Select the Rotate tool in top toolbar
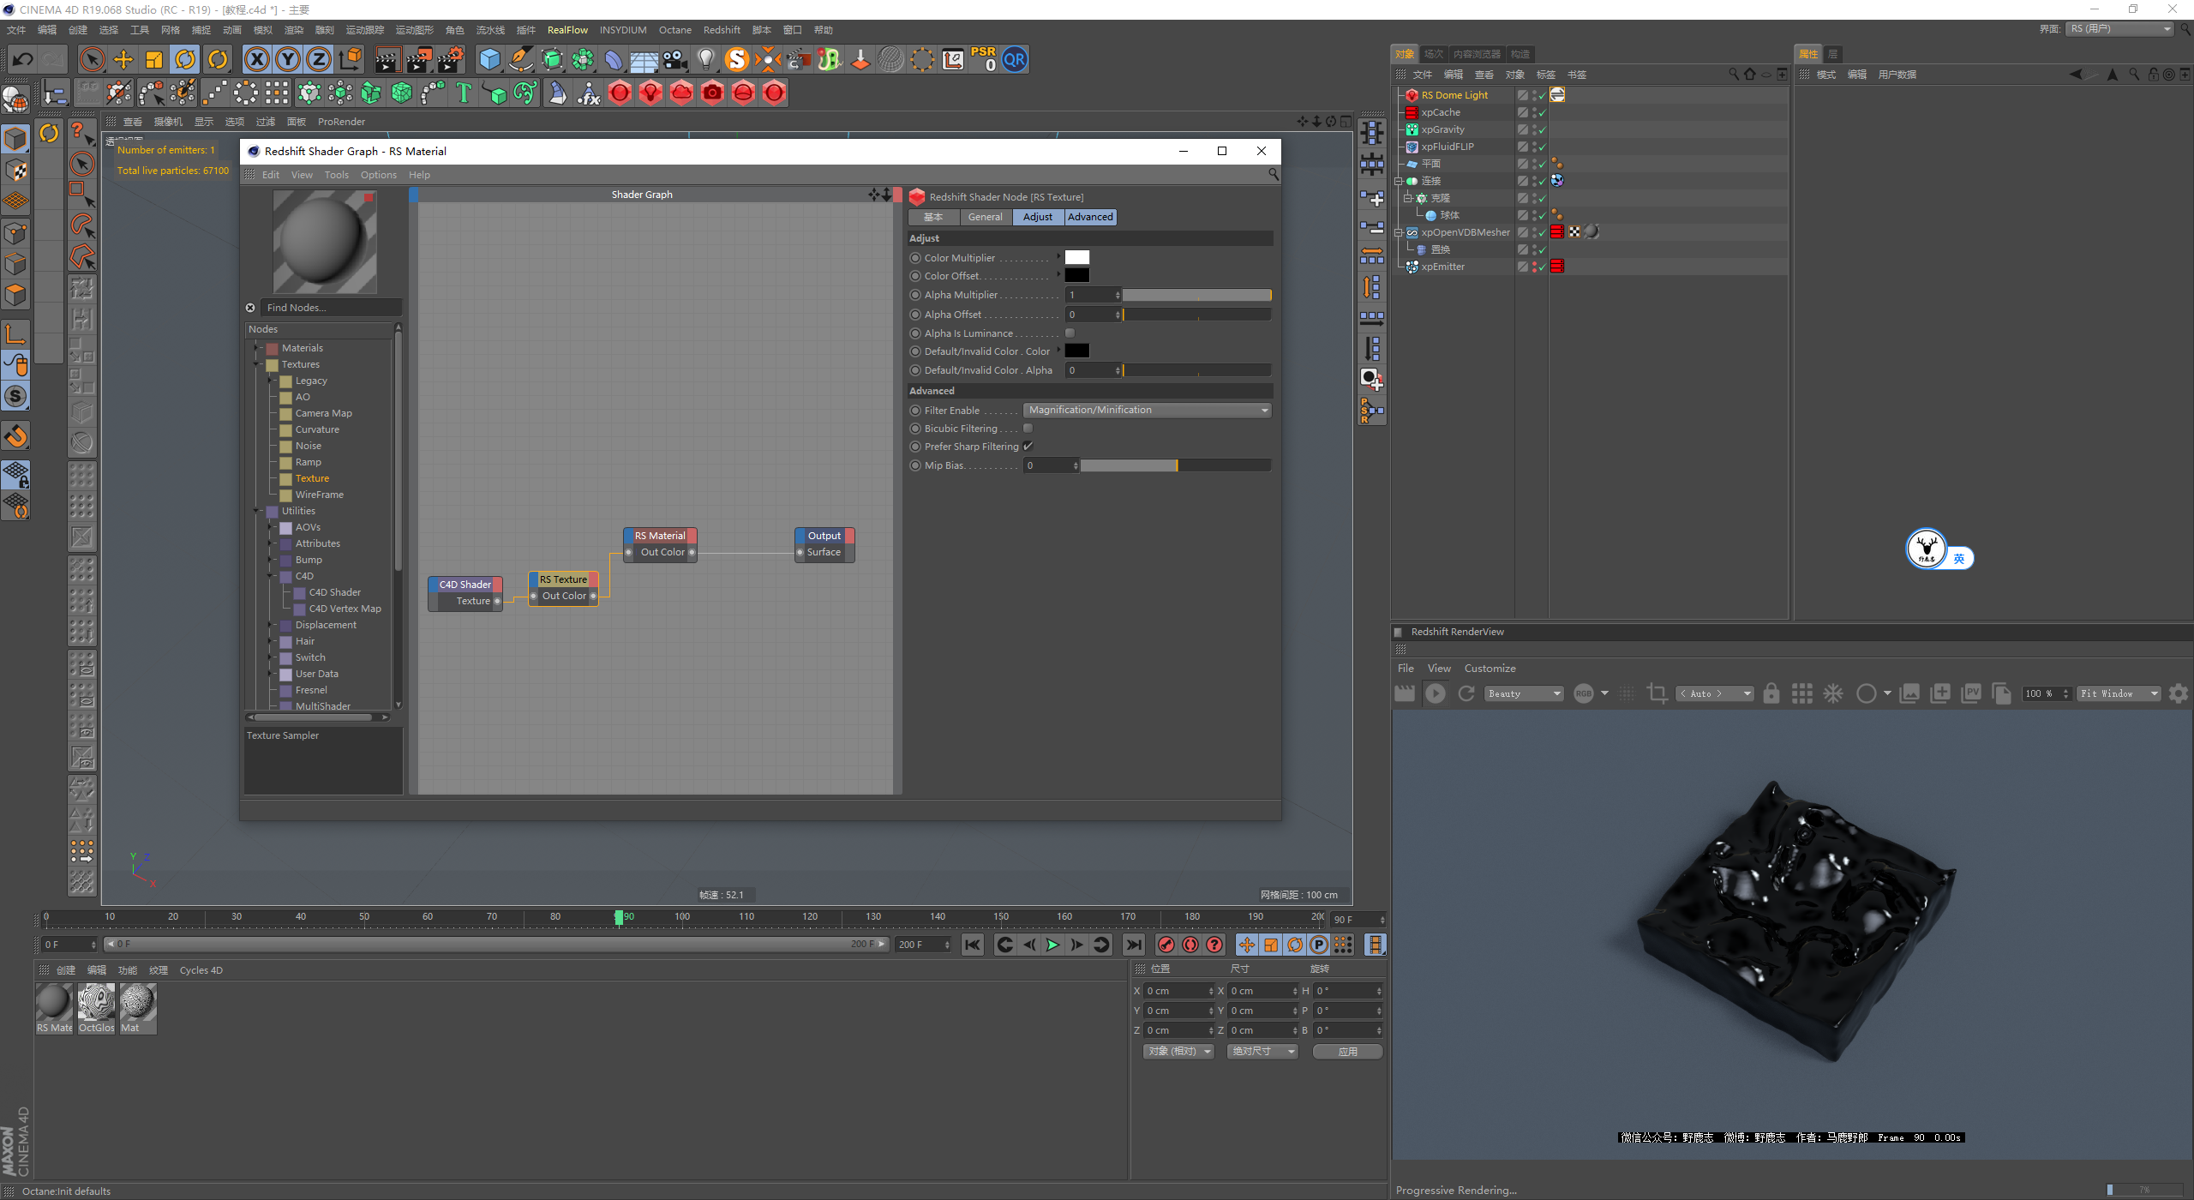Image resolution: width=2194 pixels, height=1200 pixels. point(185,59)
